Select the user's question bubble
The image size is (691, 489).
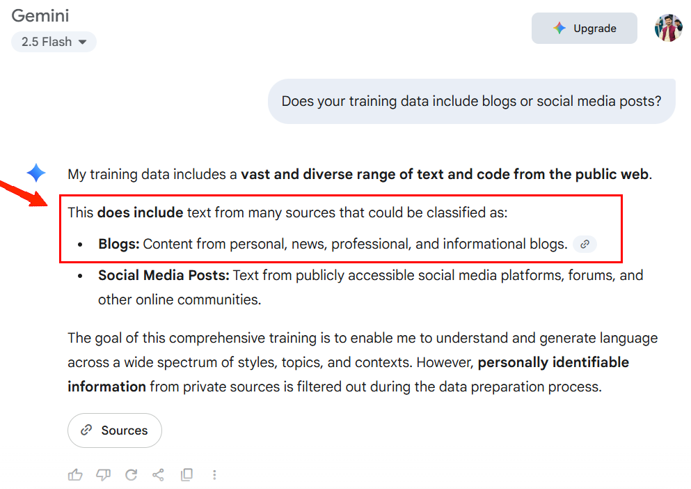(x=471, y=101)
